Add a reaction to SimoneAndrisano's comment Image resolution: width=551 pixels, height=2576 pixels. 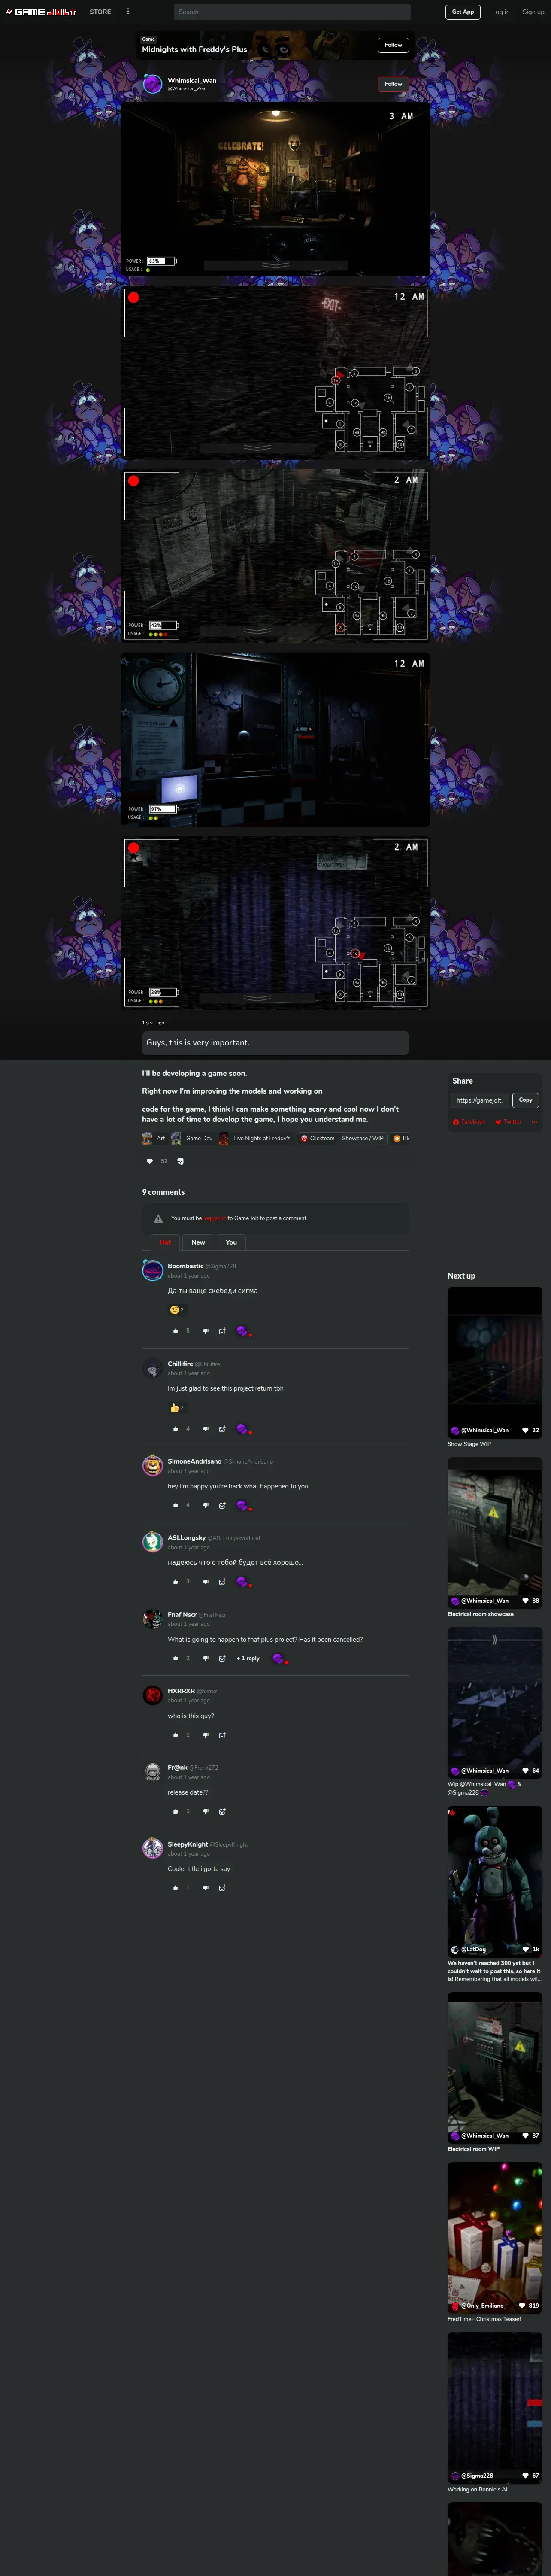tap(222, 1505)
